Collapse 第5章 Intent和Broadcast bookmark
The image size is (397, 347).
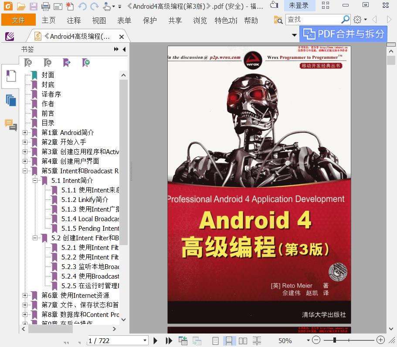(25, 171)
